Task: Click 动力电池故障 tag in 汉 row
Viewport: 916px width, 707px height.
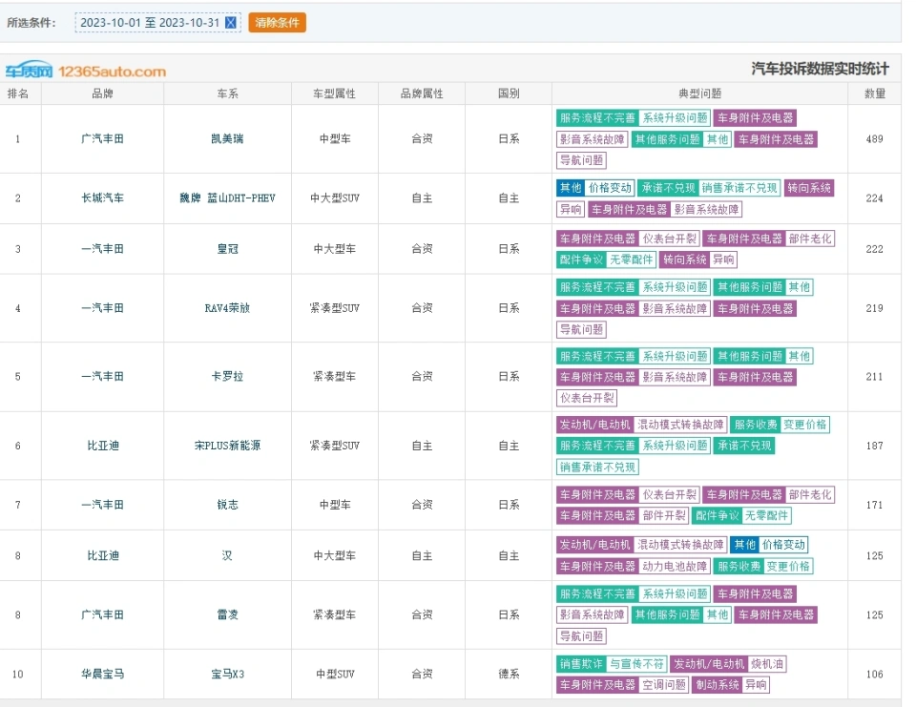Action: coord(675,566)
